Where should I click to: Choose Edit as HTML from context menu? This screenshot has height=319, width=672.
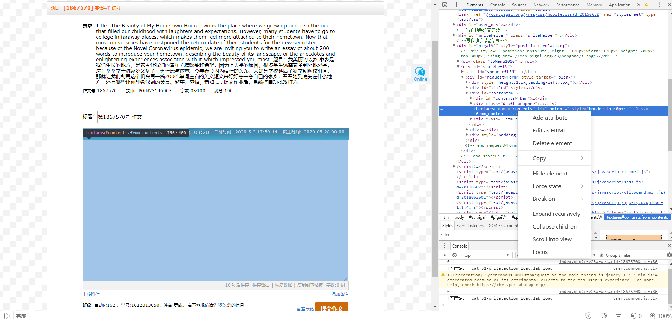(554, 131)
